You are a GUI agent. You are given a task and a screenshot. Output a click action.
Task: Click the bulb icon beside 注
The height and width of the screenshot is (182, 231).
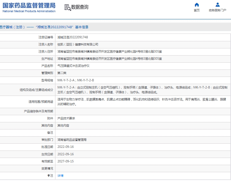coord(49,175)
